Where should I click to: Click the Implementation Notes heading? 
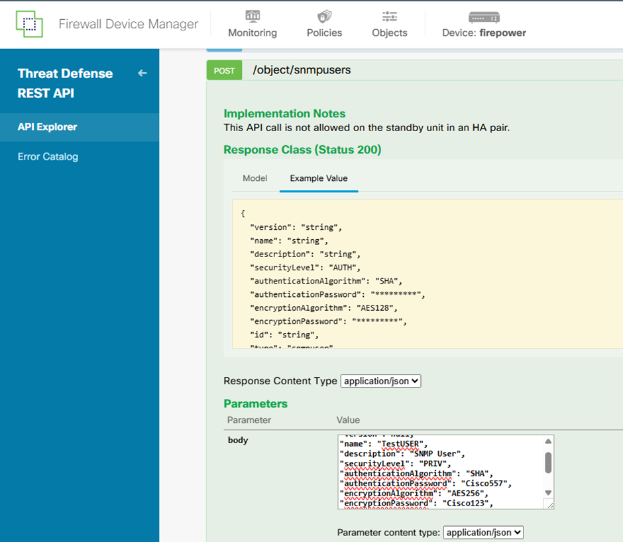pyautogui.click(x=284, y=114)
